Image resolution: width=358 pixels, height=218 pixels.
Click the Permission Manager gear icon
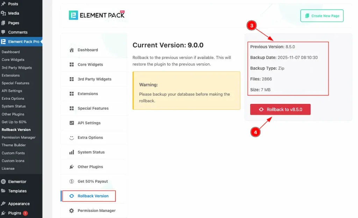pos(72,211)
